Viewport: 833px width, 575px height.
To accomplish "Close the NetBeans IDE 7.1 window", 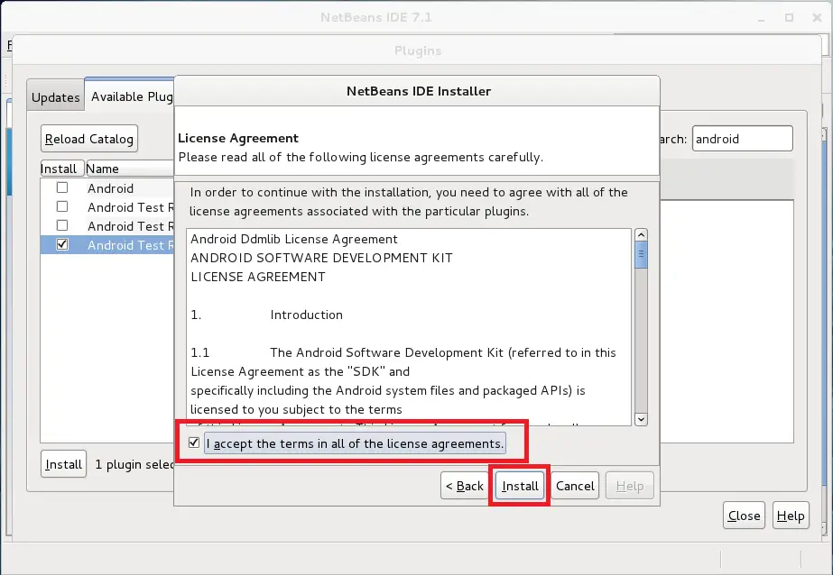I will pos(817,17).
